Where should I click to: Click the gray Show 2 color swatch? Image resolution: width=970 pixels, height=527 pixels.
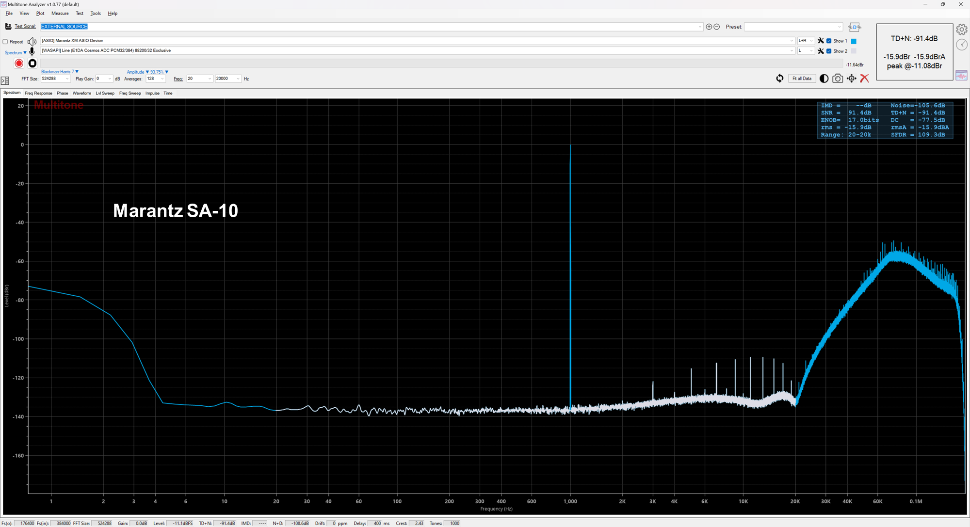tap(854, 51)
